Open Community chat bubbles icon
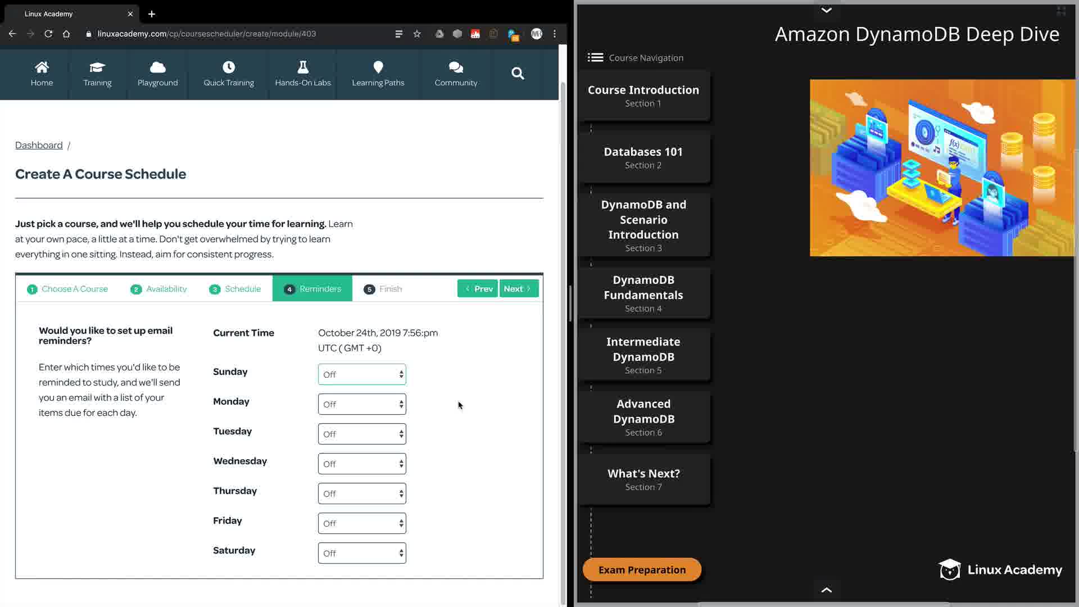The image size is (1079, 607). [455, 67]
